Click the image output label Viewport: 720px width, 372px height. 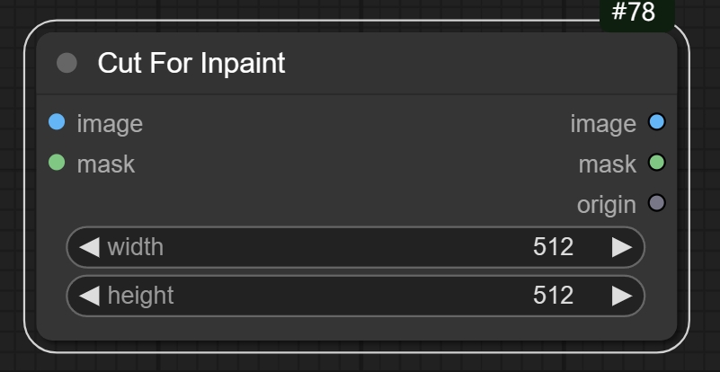pyautogui.click(x=602, y=124)
